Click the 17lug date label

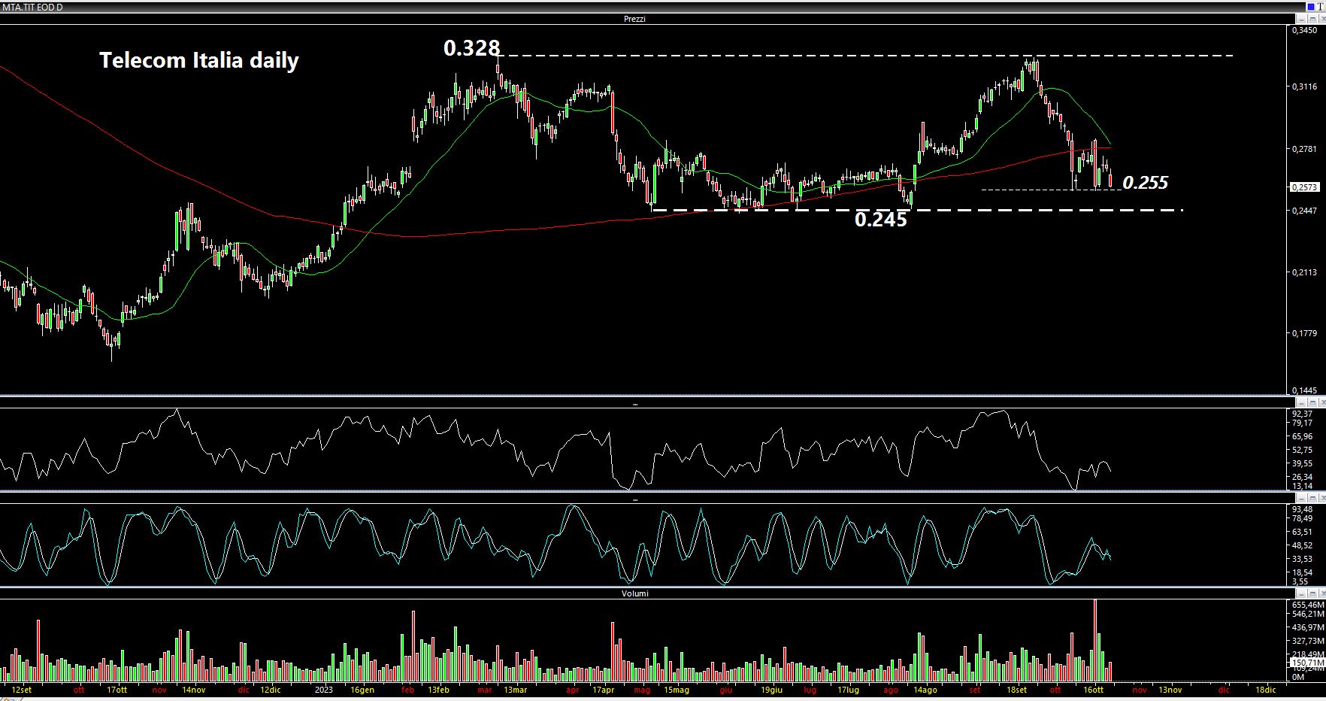[x=848, y=690]
